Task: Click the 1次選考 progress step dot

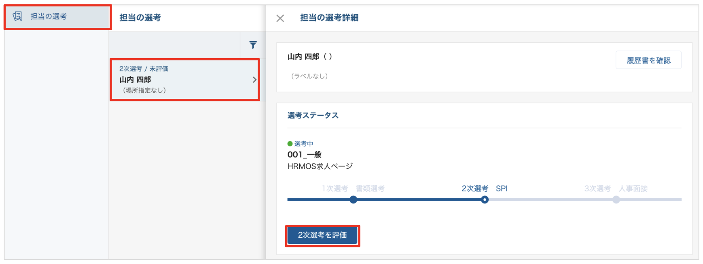Action: pyautogui.click(x=353, y=199)
